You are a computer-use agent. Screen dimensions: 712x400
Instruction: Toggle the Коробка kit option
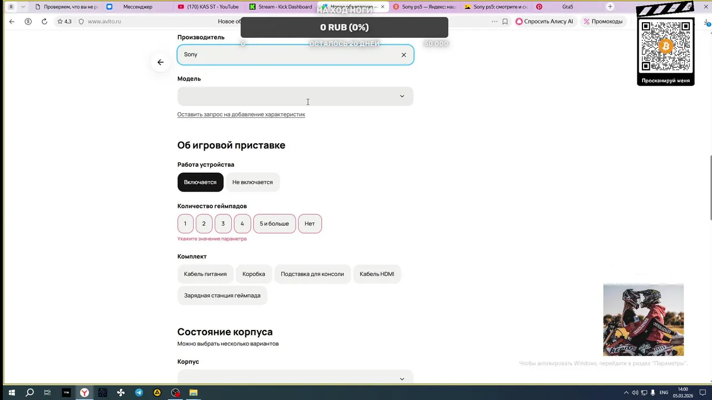(x=254, y=274)
